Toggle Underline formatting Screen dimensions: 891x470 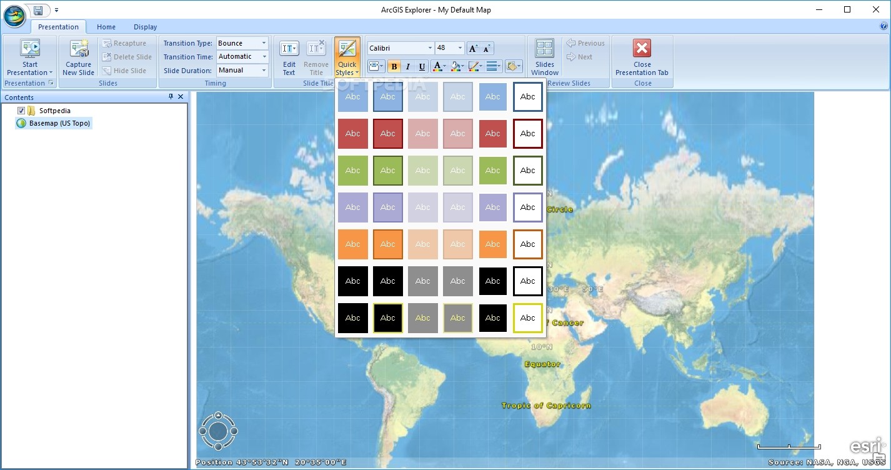pyautogui.click(x=422, y=66)
